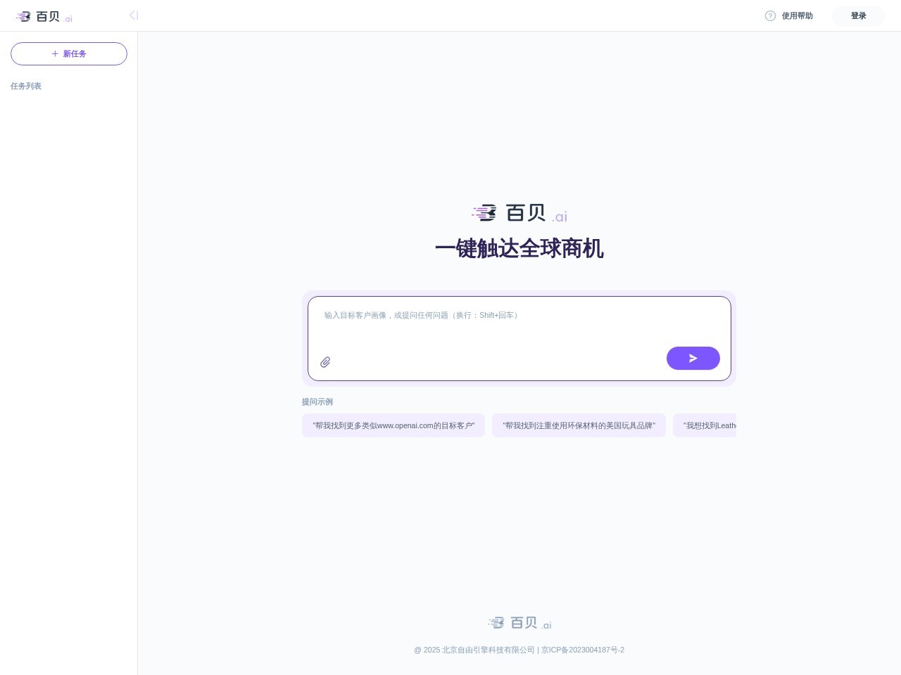This screenshot has height=675, width=901.
Task: Open the question-mark help icon beside 使用帮助
Action: click(771, 15)
